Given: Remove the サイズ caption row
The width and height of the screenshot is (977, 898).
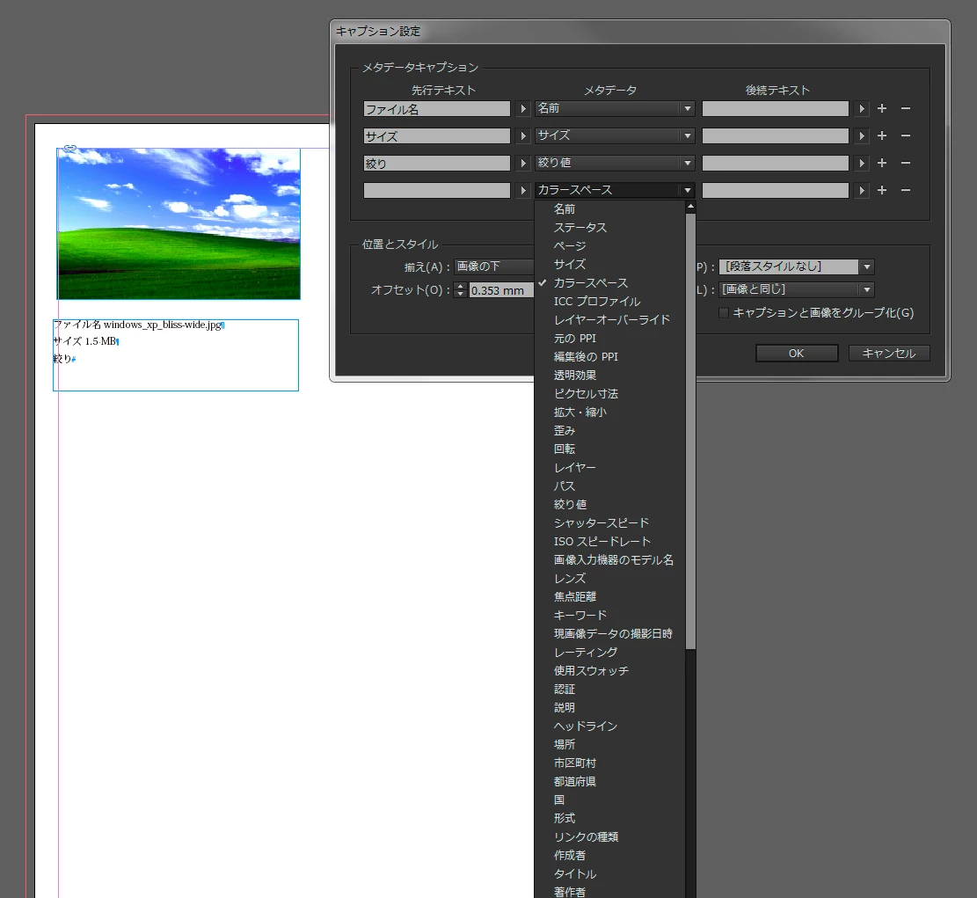Looking at the screenshot, I should coord(906,135).
